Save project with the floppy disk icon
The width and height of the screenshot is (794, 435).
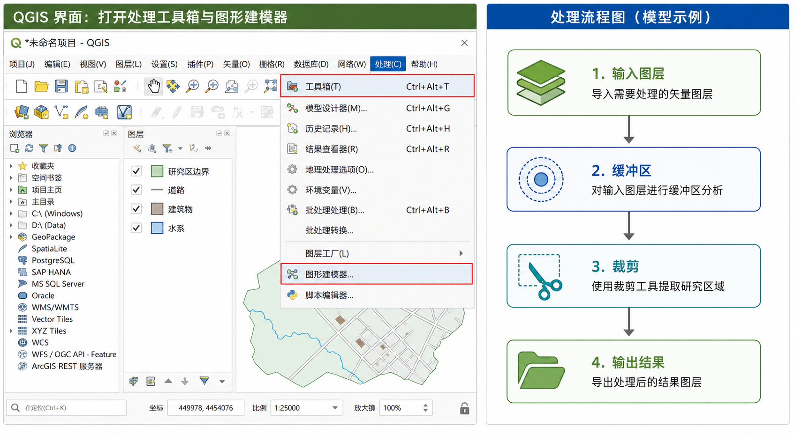(61, 86)
